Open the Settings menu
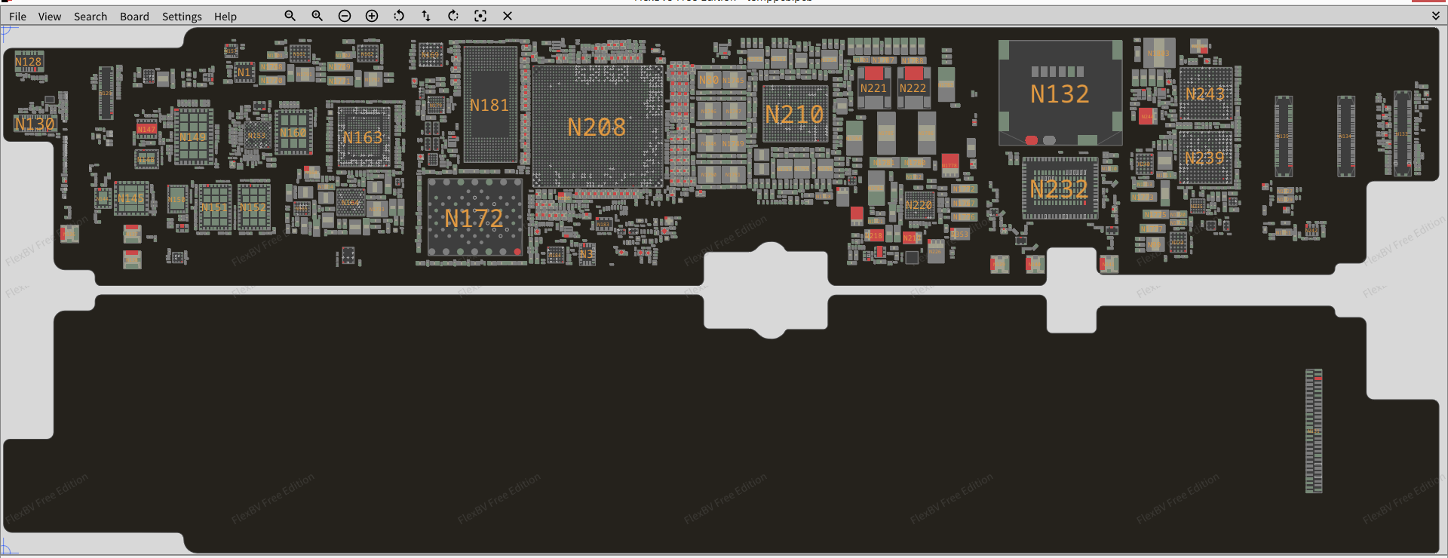Screen dimensions: 1448x558 [x=182, y=17]
